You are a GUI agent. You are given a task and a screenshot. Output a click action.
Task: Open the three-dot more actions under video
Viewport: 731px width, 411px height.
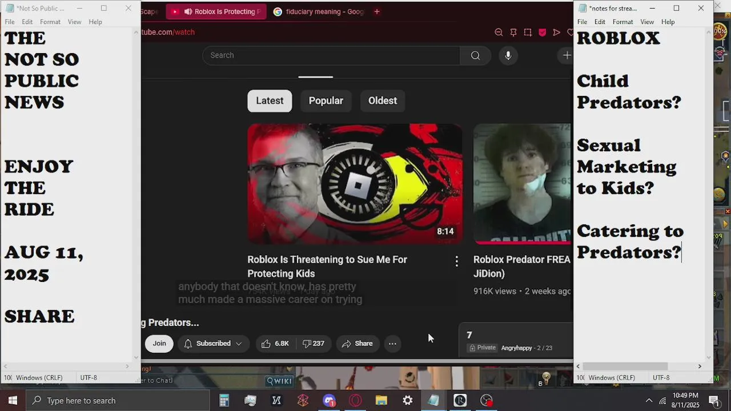(392, 344)
